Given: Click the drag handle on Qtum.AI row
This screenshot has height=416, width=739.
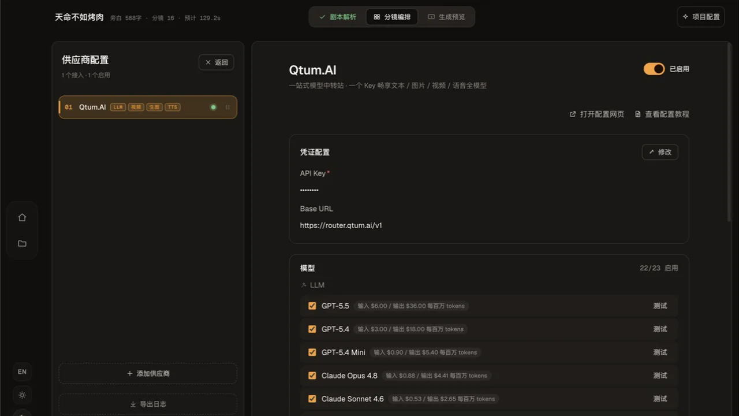Looking at the screenshot, I should click(x=227, y=107).
